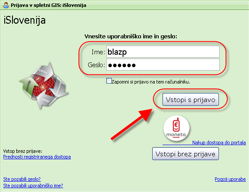The image size is (249, 192).
Task: Open 'Pogoji uporabe' link
Action: [x=230, y=179]
